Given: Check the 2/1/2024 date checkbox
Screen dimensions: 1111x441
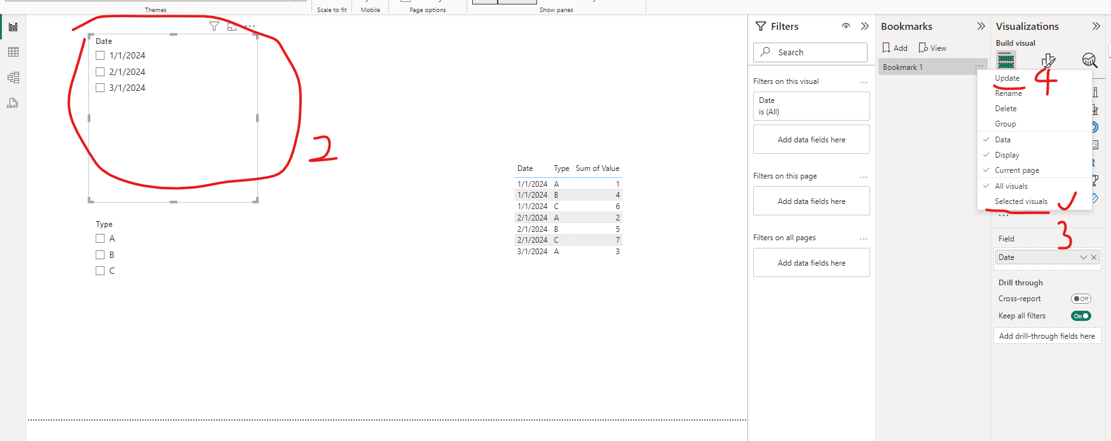Looking at the screenshot, I should click(x=100, y=72).
